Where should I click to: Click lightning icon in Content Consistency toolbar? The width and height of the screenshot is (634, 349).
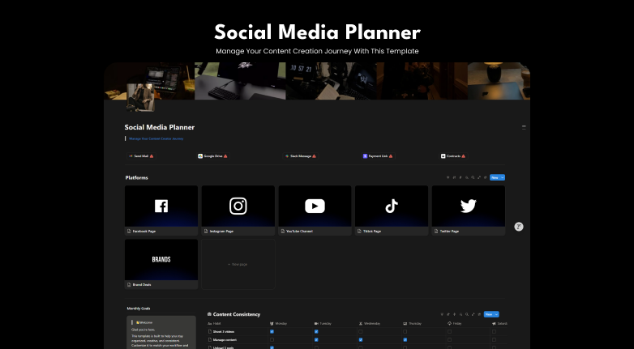coord(455,314)
